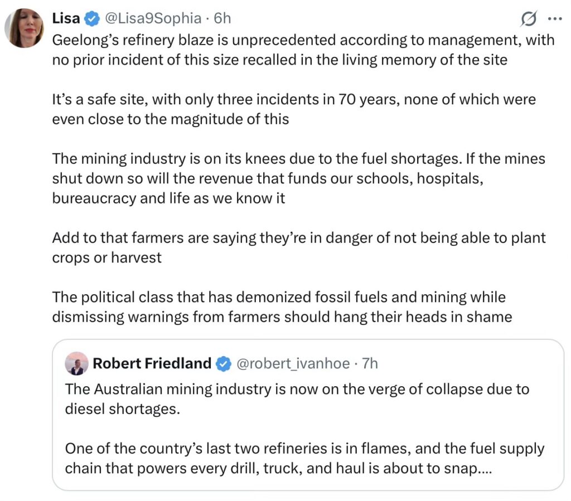Click the quoted text "The Australian mining industry"
The width and height of the screenshot is (571, 501).
click(x=297, y=398)
